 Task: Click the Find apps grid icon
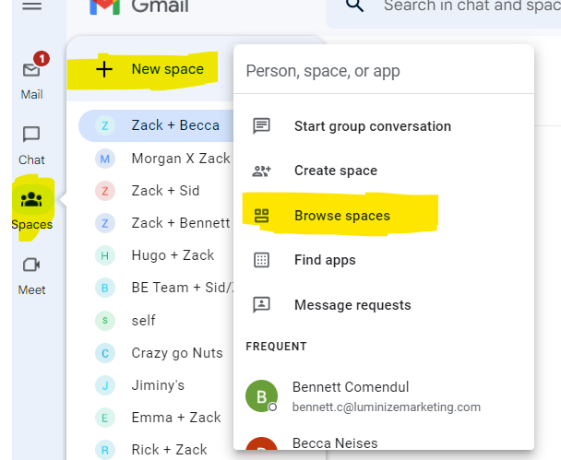(x=261, y=260)
